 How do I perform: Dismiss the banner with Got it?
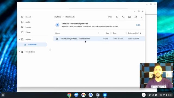[x=138, y=25]
